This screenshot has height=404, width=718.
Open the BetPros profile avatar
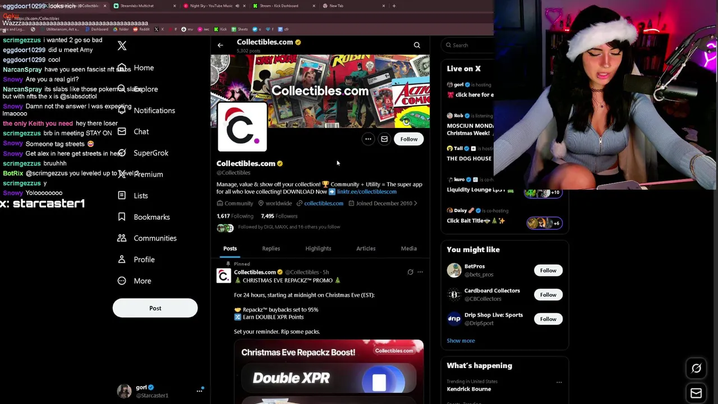point(454,270)
